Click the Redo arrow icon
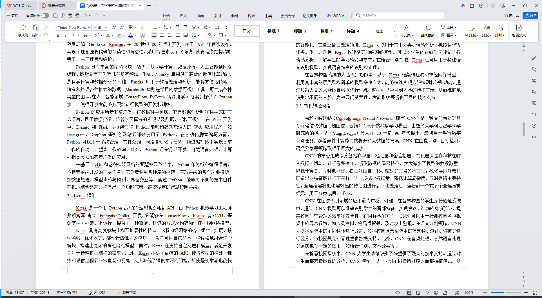The image size is (542, 298). [x=97, y=16]
